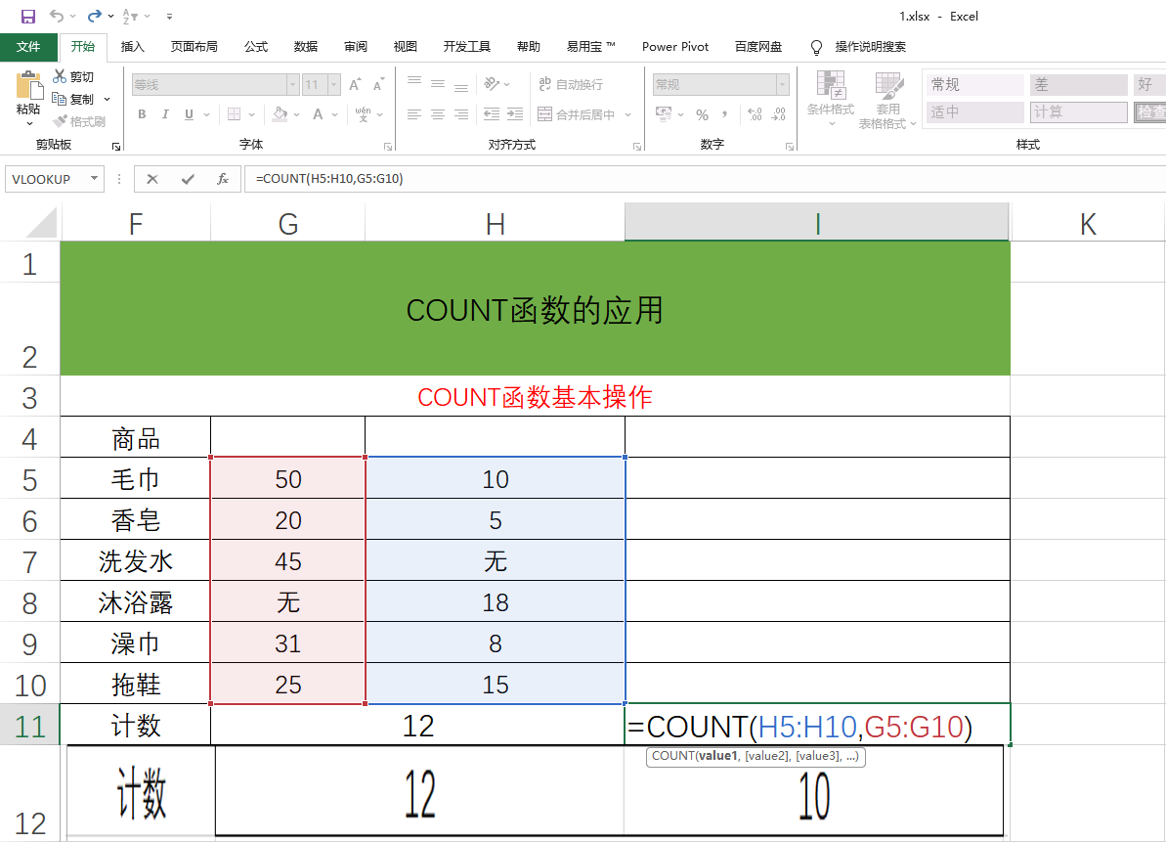
Task: Click the Percent Style icon
Action: click(702, 114)
